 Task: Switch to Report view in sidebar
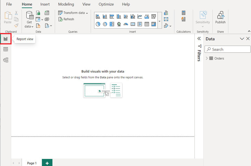6,39
